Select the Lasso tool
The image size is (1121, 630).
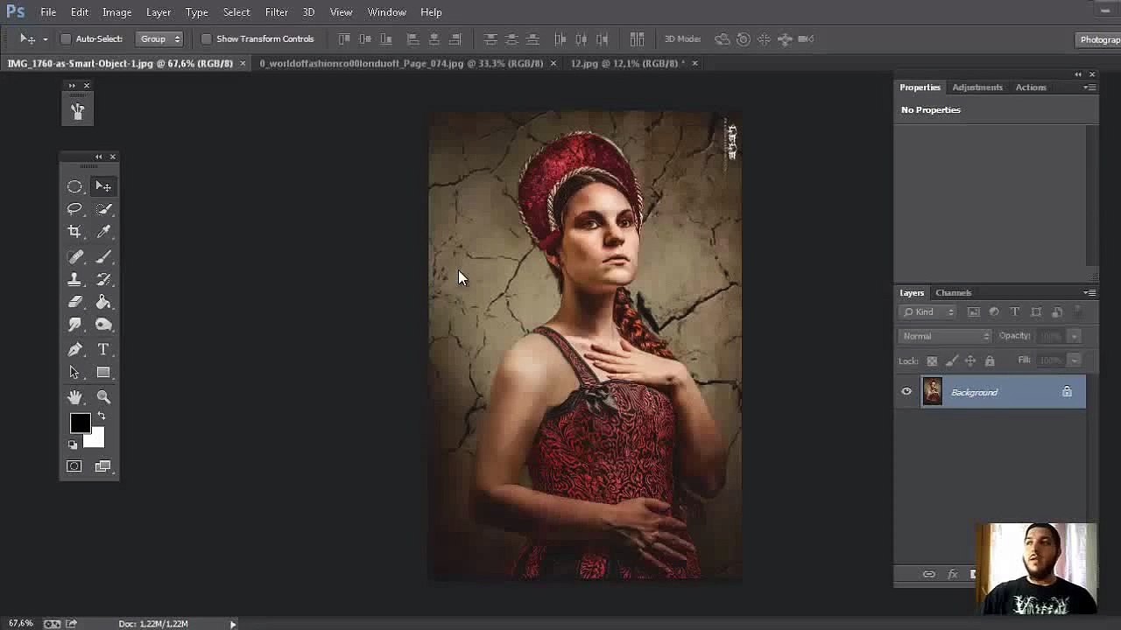[74, 209]
